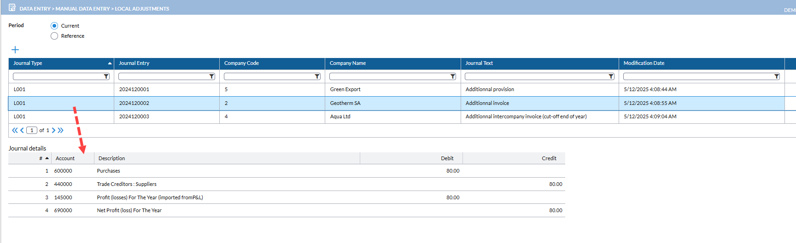
Task: Click the Company Code filter funnel icon
Action: coord(317,76)
